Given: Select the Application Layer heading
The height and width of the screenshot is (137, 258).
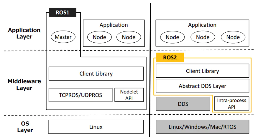Looking at the screenshot, I should [x=24, y=33].
